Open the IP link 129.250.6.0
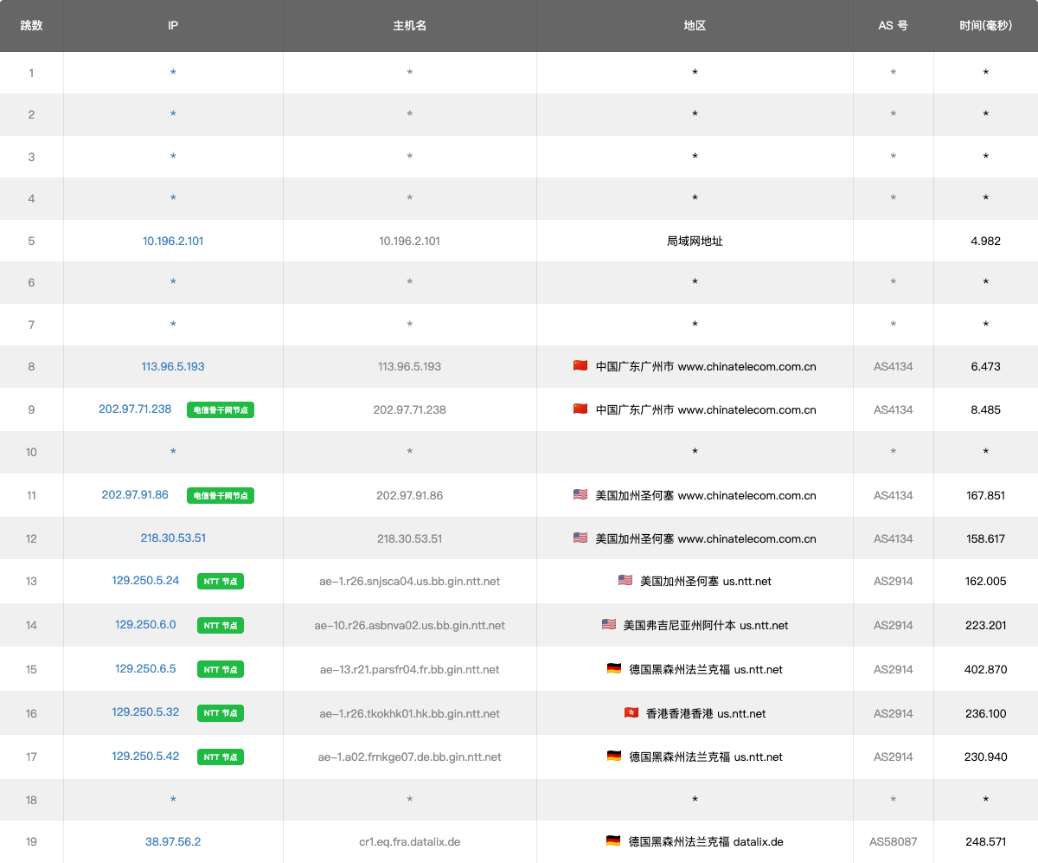1038x863 pixels. click(145, 624)
